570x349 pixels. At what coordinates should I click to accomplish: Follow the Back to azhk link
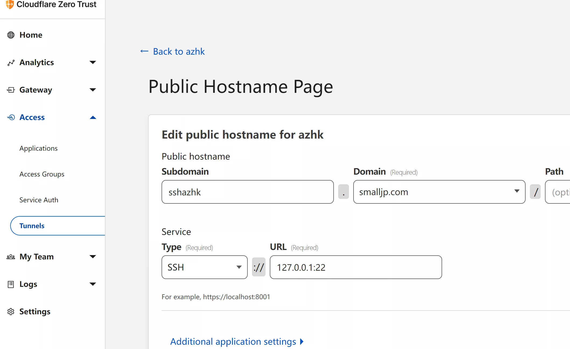179,51
